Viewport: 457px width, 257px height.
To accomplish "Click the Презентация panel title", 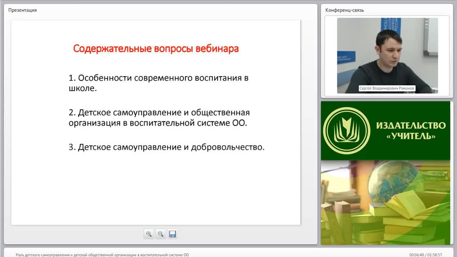I will click(22, 10).
